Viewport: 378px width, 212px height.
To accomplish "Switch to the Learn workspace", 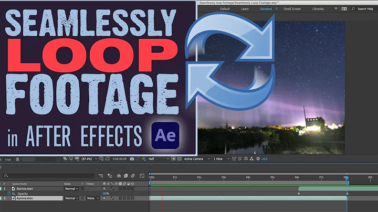I will click(245, 9).
